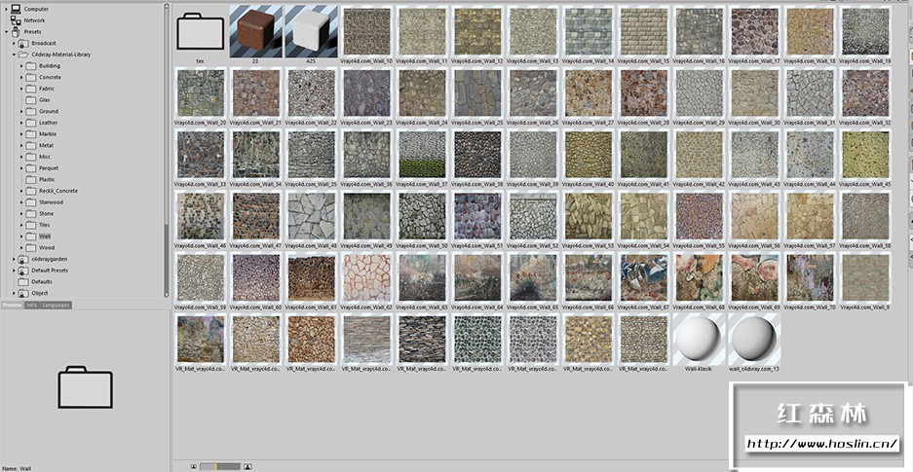
Task: Expand the Computer tree node
Action: tap(7, 9)
